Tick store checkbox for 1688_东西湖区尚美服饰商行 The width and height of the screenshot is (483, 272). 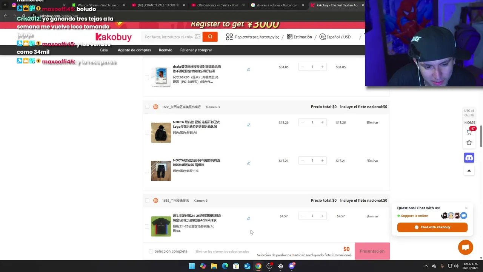point(147,107)
